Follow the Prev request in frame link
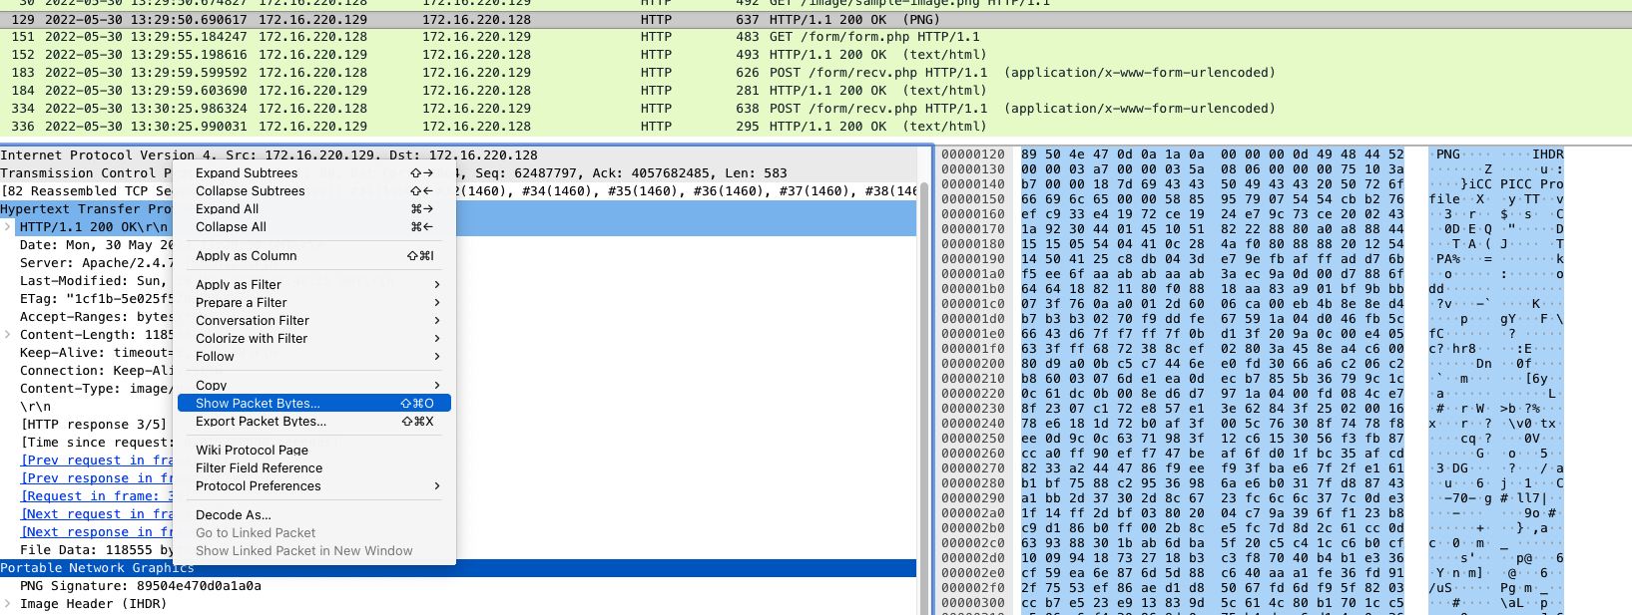 [x=96, y=461]
